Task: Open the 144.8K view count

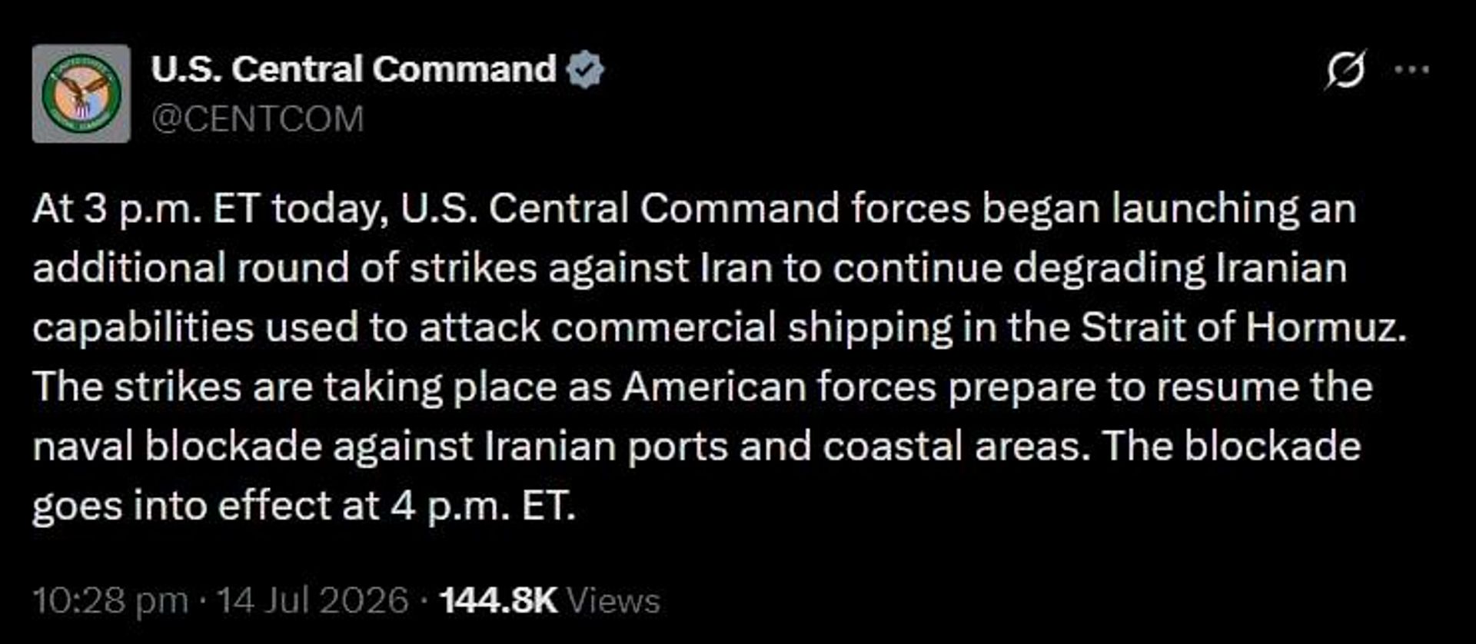Action: [x=497, y=600]
